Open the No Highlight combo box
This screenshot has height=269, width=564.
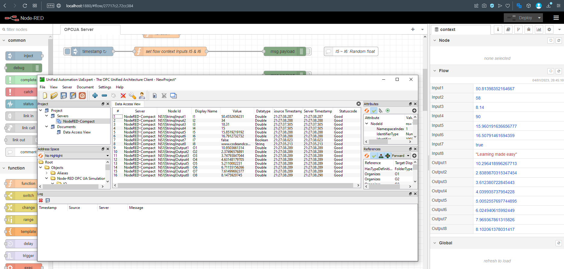coord(77,156)
